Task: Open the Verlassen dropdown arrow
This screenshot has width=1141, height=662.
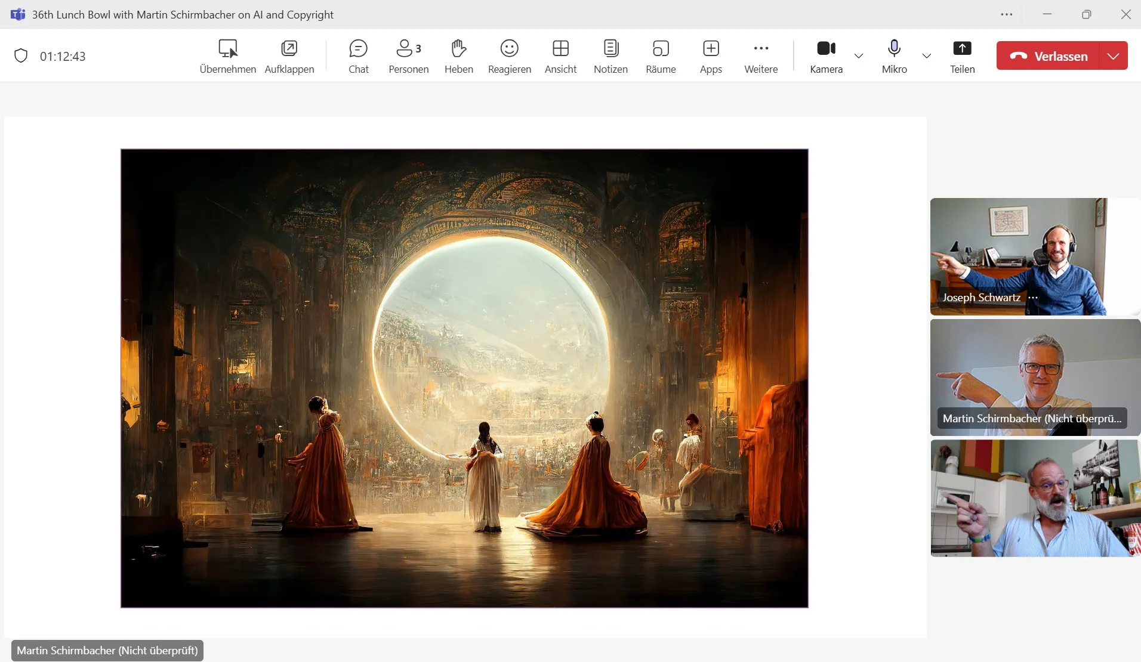Action: (1113, 56)
